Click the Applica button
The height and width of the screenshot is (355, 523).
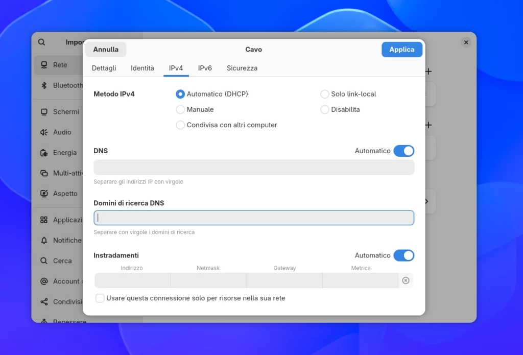pyautogui.click(x=402, y=50)
